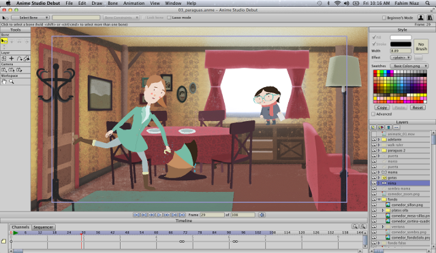Screen dimensions: 436x253
Task: Click the delete layer trash icon
Action: pyautogui.click(x=388, y=127)
